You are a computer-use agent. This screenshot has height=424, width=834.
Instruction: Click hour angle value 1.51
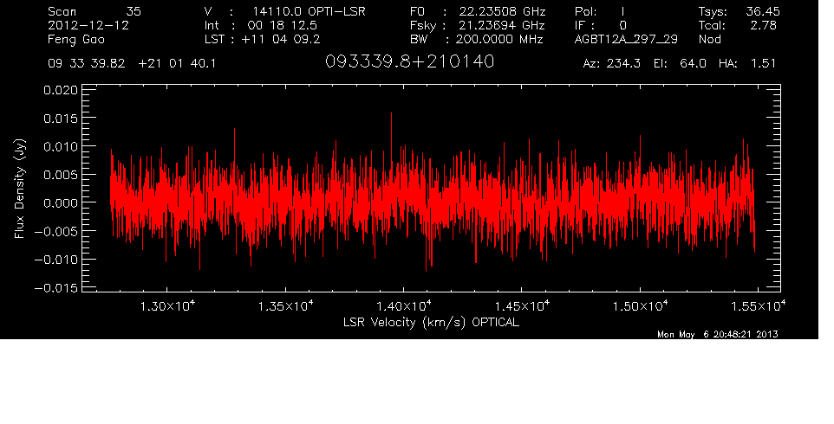763,64
